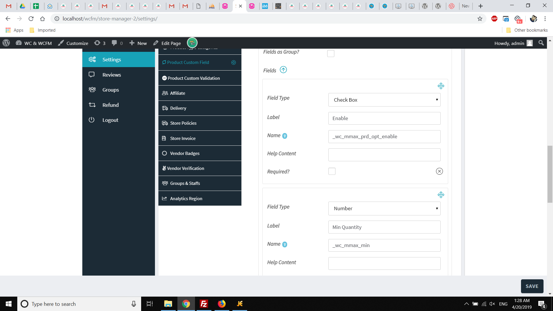
Task: Click Help Content input for Min Quantity field
Action: tap(384, 263)
